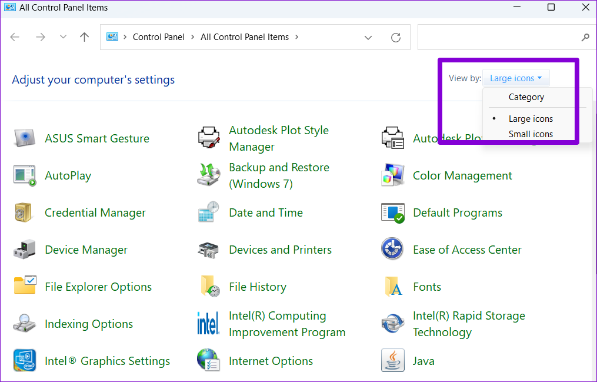
Task: Click the Autodesk Plot Style Manager printer icon
Action: 209,138
